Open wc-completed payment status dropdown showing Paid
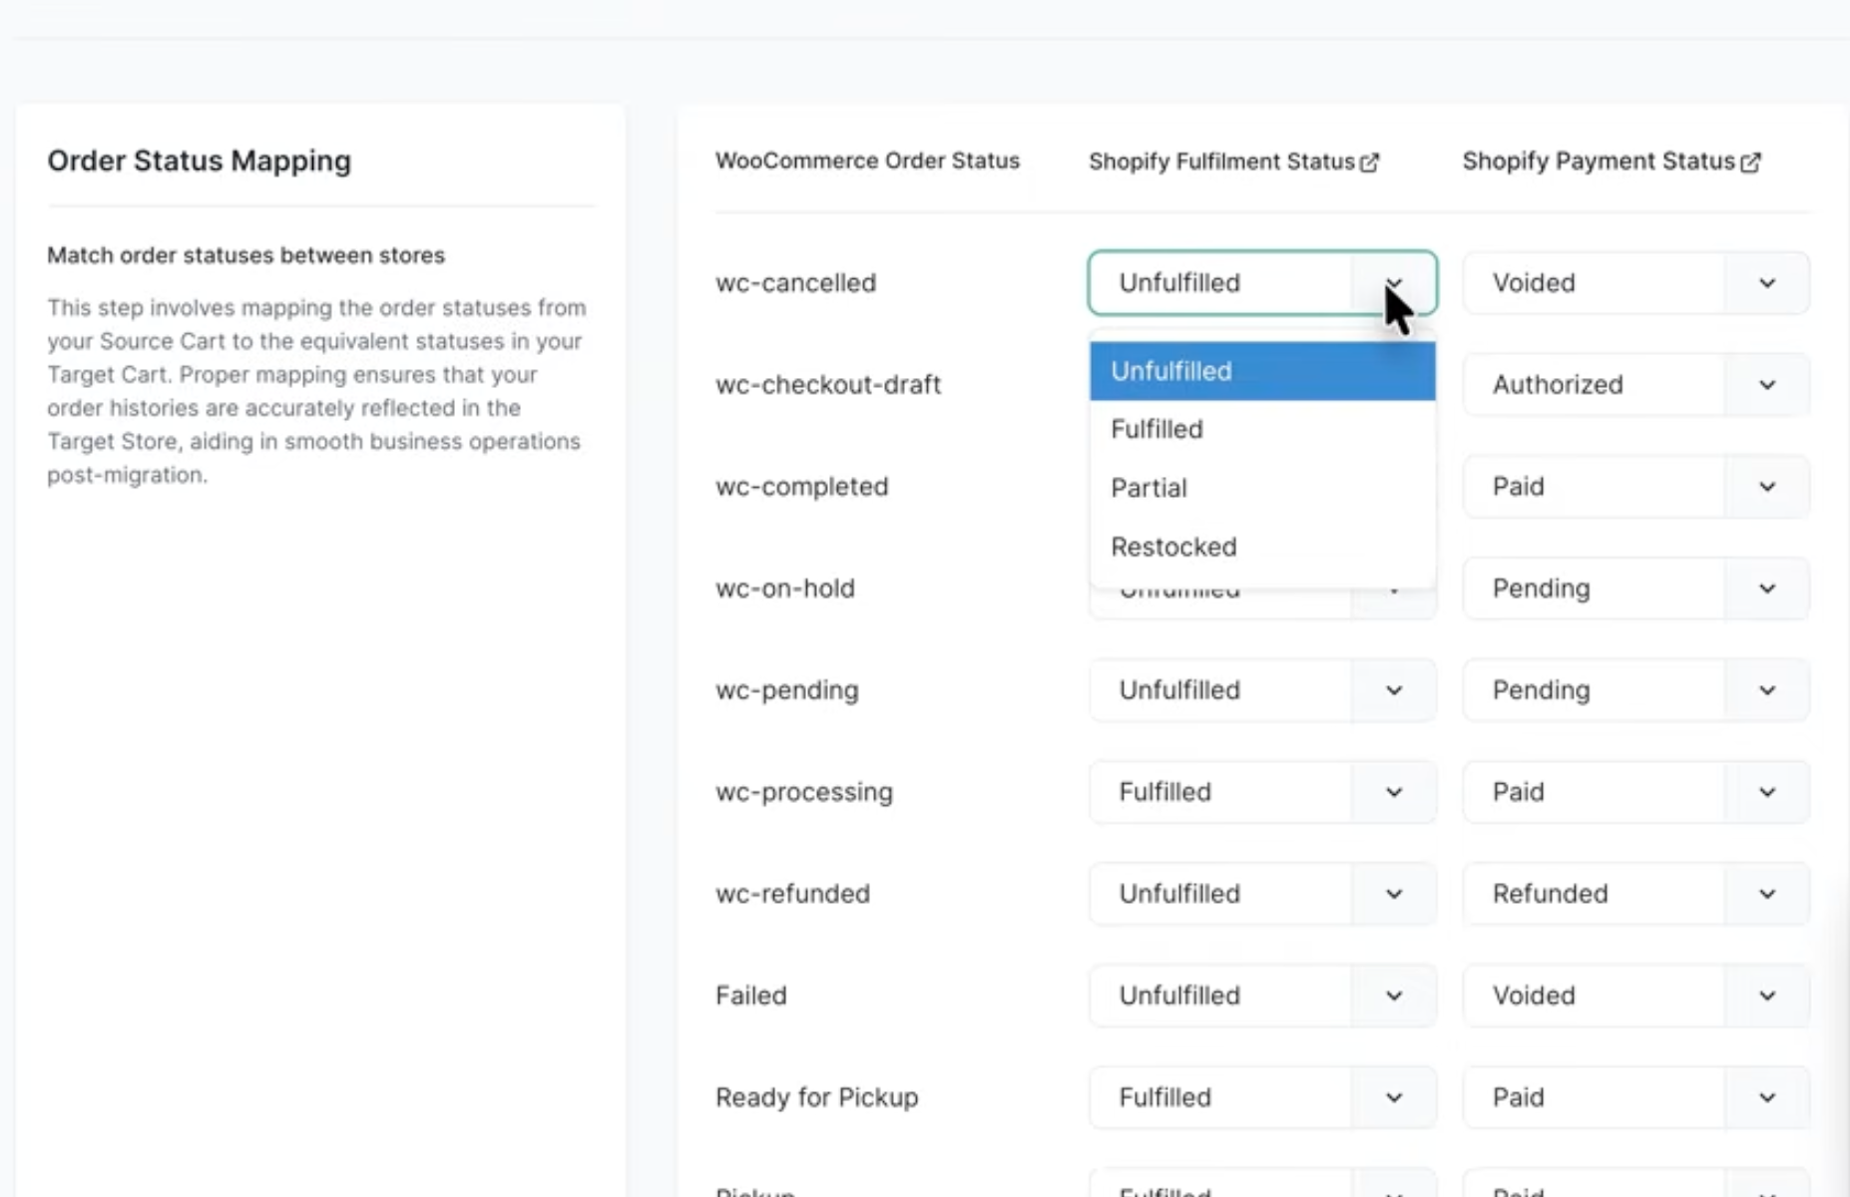Viewport: 1850px width, 1197px height. pos(1635,487)
